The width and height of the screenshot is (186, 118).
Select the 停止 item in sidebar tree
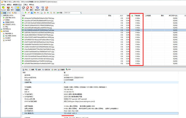[x=7, y=27]
